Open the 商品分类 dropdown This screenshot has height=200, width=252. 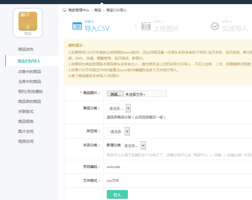119,108
